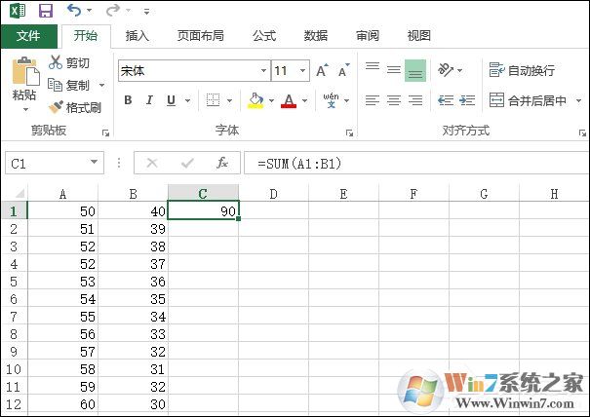This screenshot has width=590, height=417.
Task: Open the 公式 (Formulas) tab
Action: pyautogui.click(x=264, y=36)
